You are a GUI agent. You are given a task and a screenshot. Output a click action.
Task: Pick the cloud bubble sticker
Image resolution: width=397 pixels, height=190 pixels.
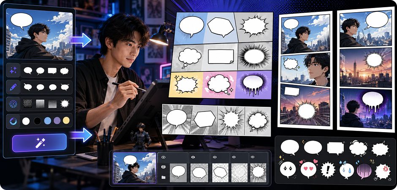(x=358, y=148)
